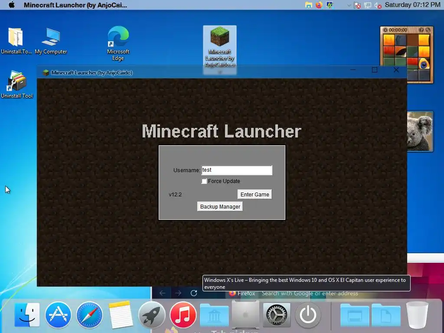Select the My Computer desktop icon
This screenshot has height=333, width=444.
tap(51, 41)
